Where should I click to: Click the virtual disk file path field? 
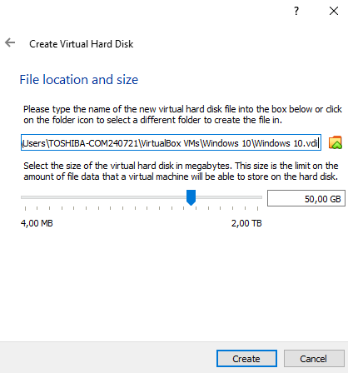coord(171,142)
